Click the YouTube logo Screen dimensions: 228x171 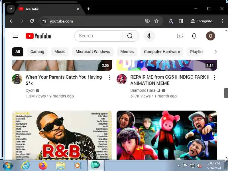point(38,36)
